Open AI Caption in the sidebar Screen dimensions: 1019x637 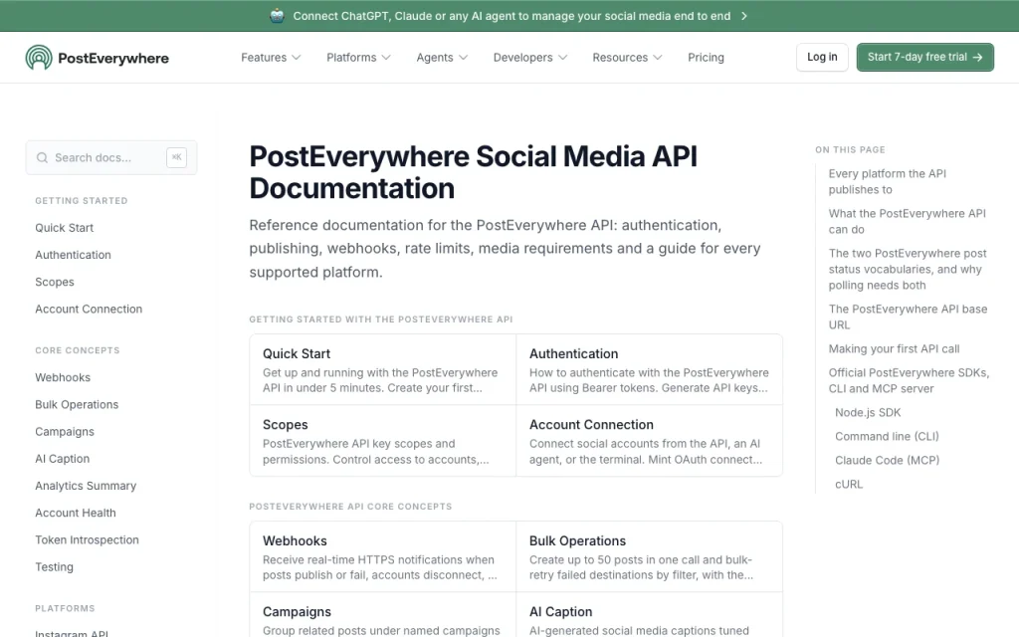point(63,459)
